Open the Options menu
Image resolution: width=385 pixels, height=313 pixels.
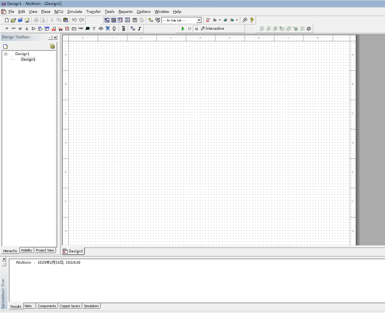(x=144, y=12)
